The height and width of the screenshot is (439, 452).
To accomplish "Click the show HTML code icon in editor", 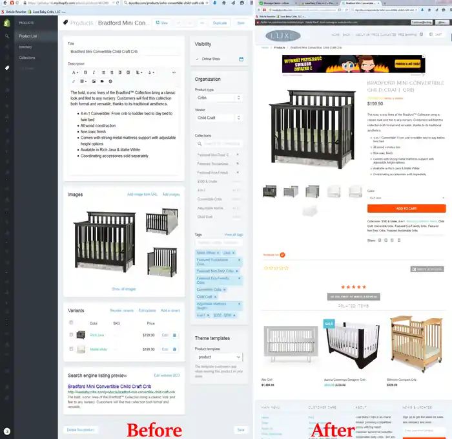I will pos(174,72).
